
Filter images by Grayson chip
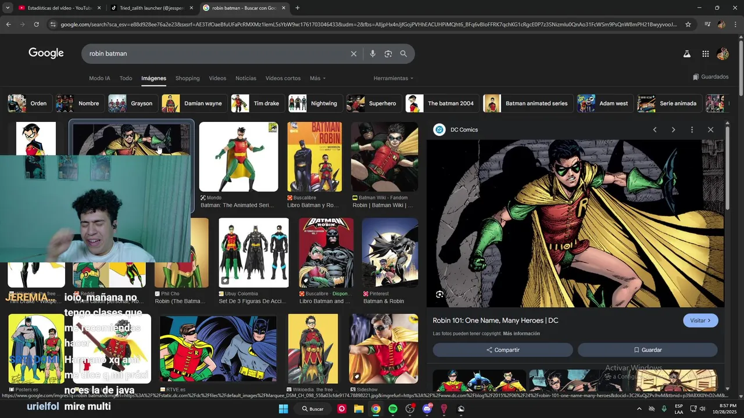[x=132, y=103]
